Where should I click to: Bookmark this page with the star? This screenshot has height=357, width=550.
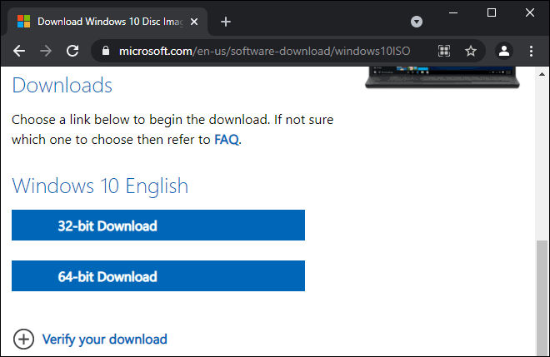[471, 51]
